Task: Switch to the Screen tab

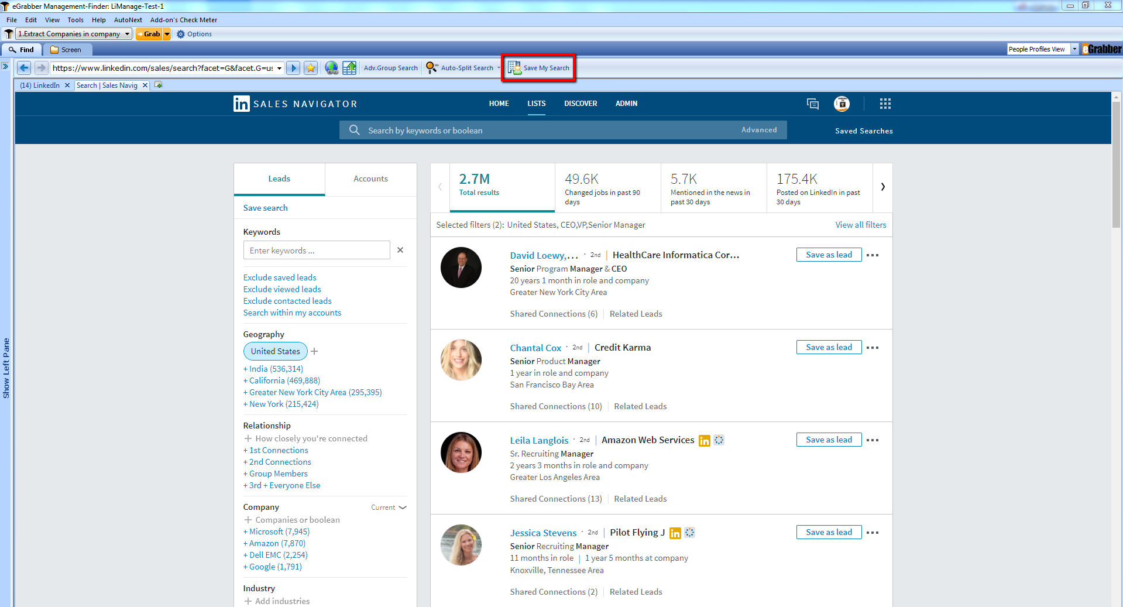Action: tap(66, 50)
